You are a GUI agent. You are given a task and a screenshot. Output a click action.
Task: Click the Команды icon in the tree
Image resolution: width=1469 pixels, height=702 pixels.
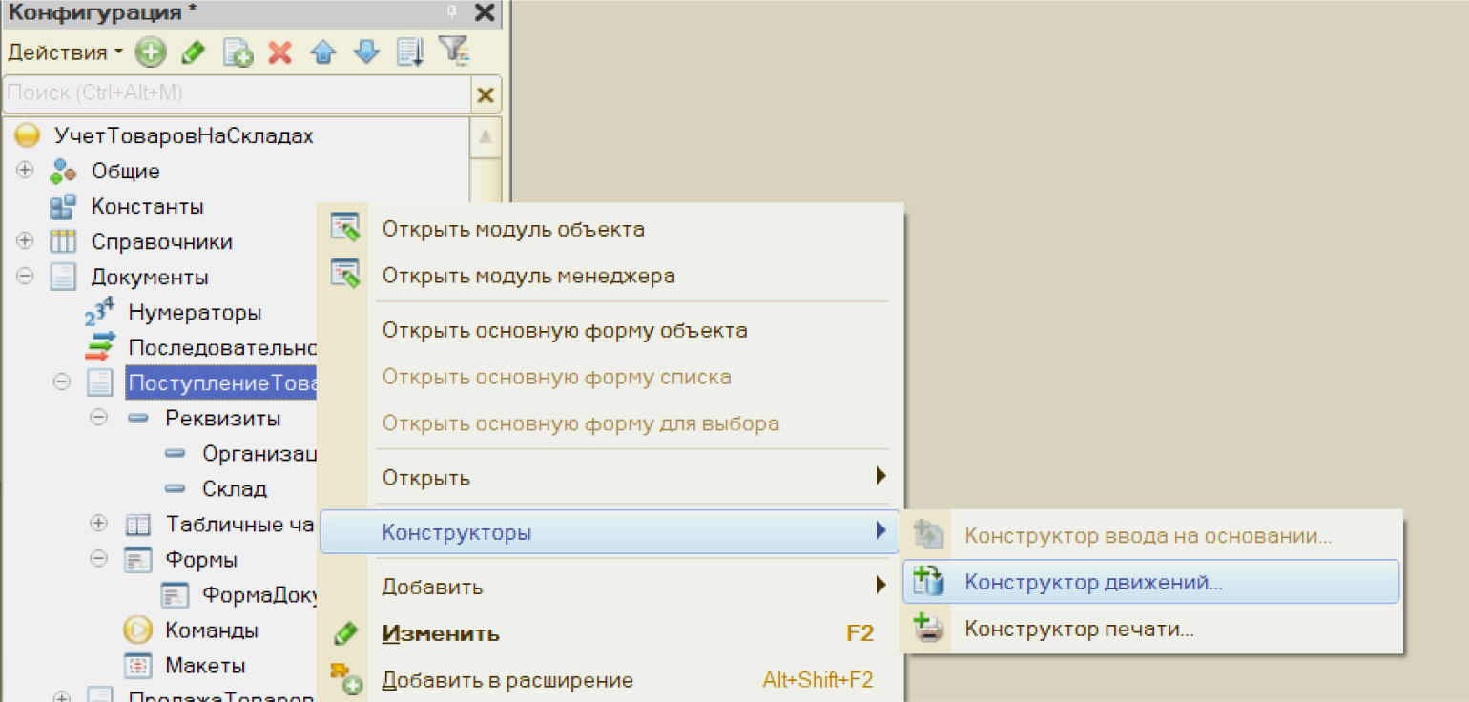tap(137, 630)
